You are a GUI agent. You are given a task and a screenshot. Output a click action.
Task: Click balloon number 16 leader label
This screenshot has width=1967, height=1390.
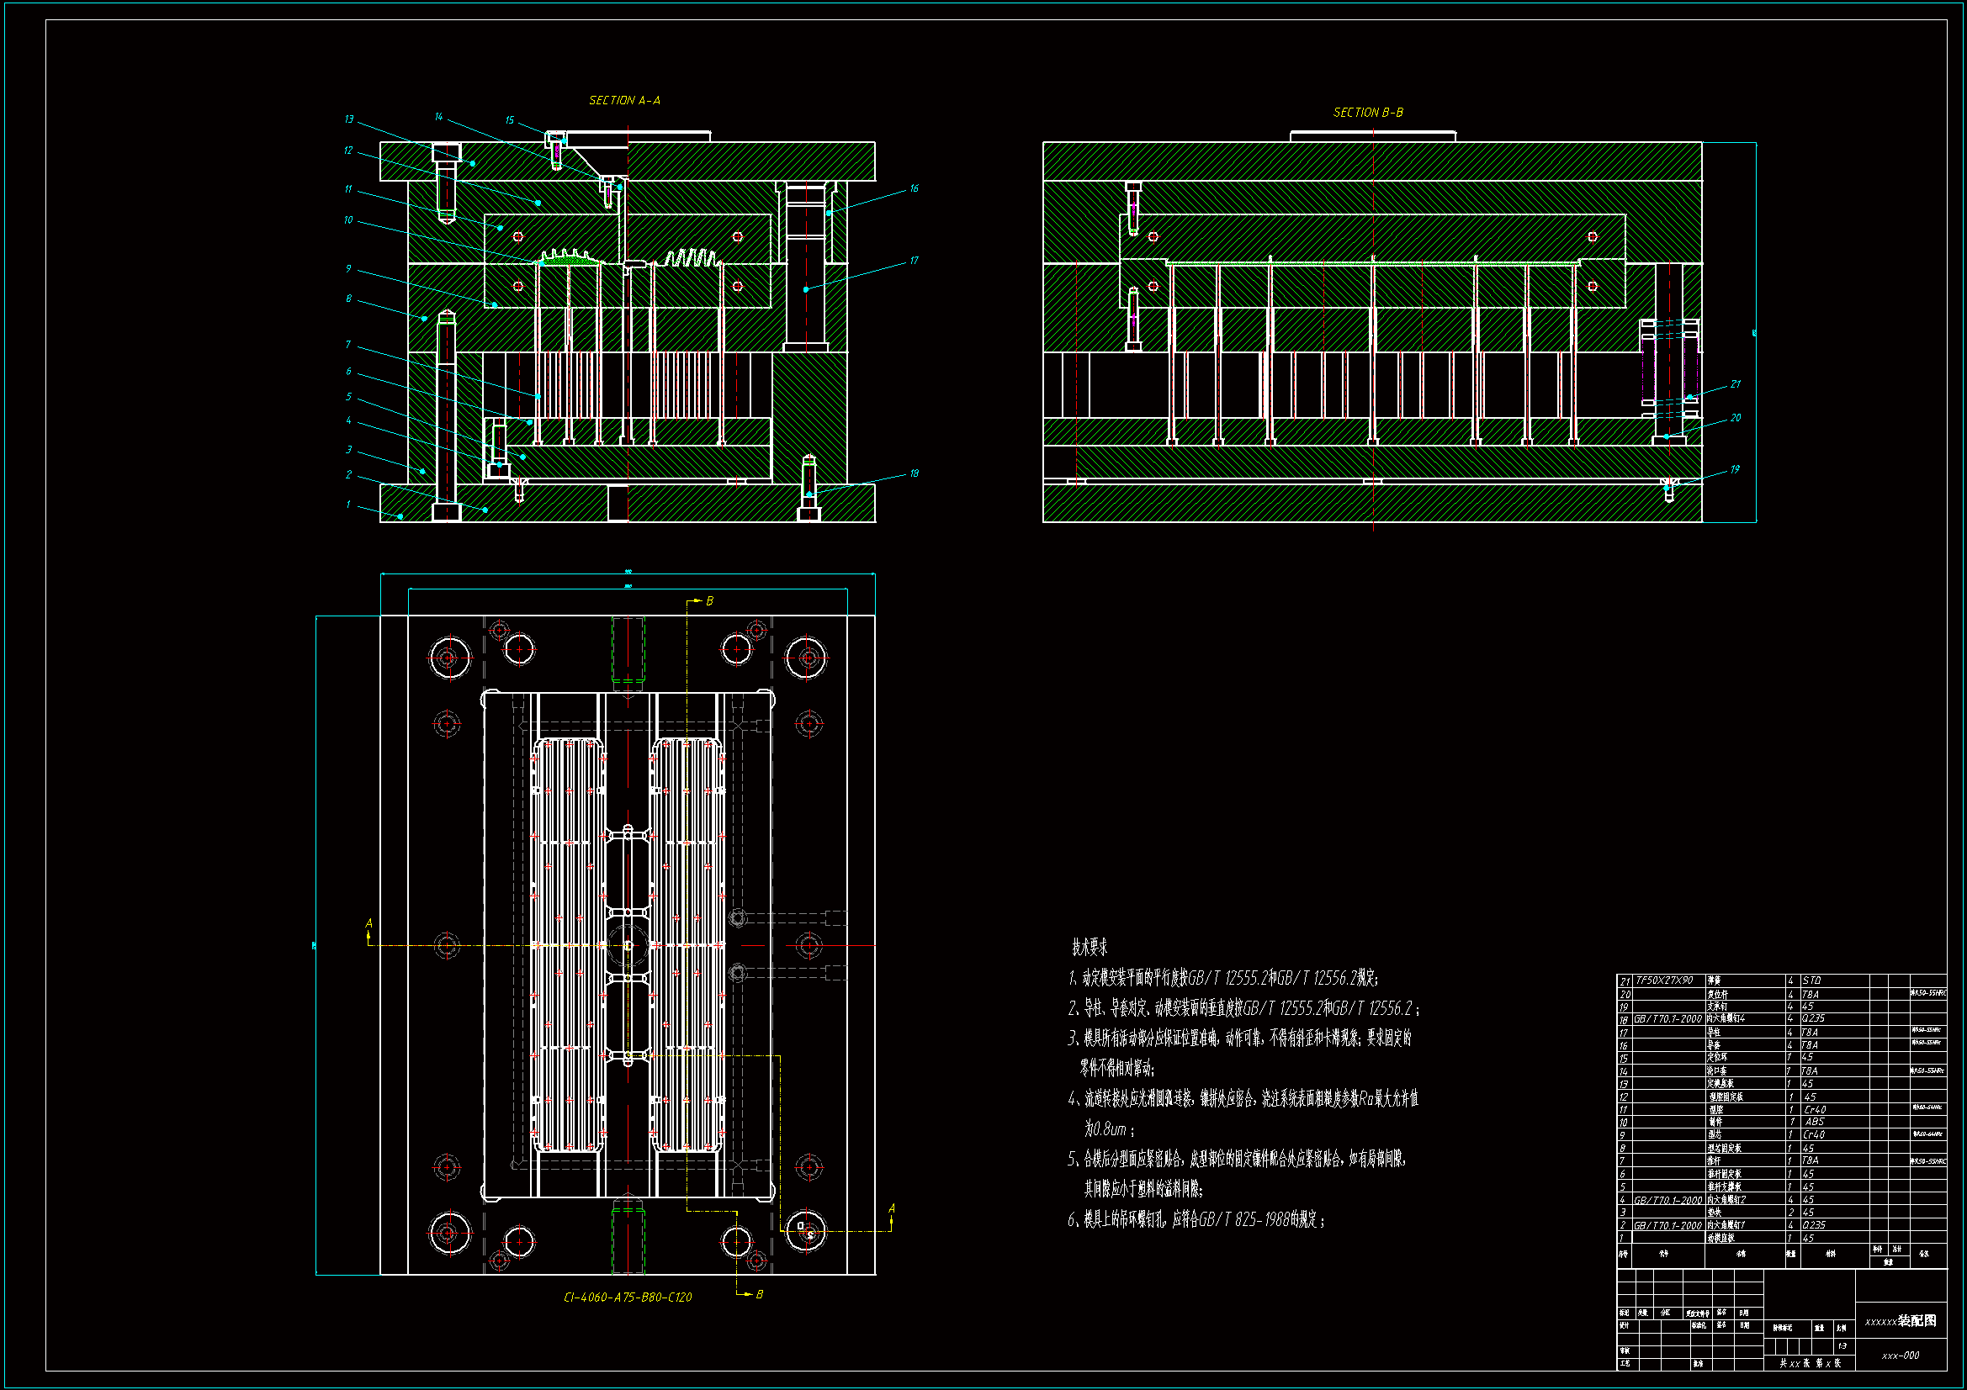pos(915,188)
